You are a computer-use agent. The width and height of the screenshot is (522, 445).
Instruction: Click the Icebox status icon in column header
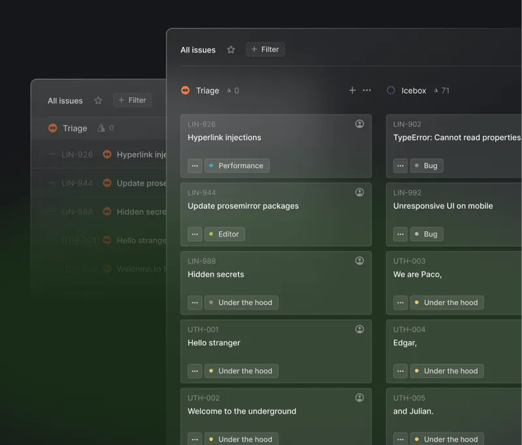[x=391, y=91]
